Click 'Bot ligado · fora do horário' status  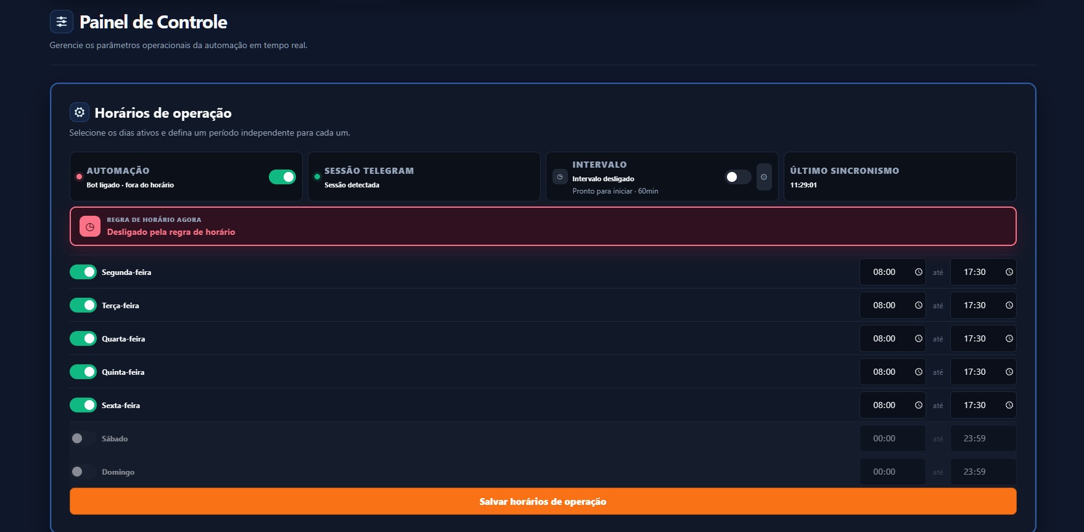pyautogui.click(x=130, y=185)
